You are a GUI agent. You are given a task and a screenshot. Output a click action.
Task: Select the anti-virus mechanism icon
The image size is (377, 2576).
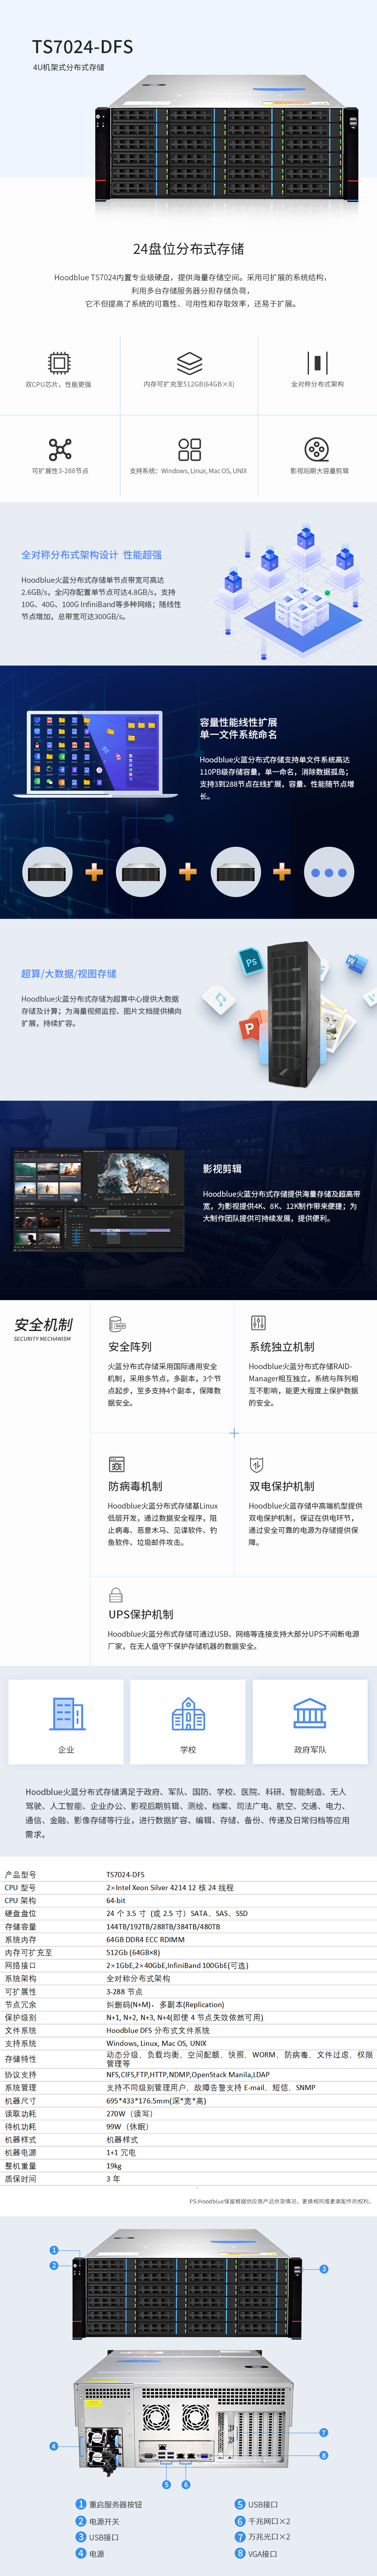(116, 1464)
